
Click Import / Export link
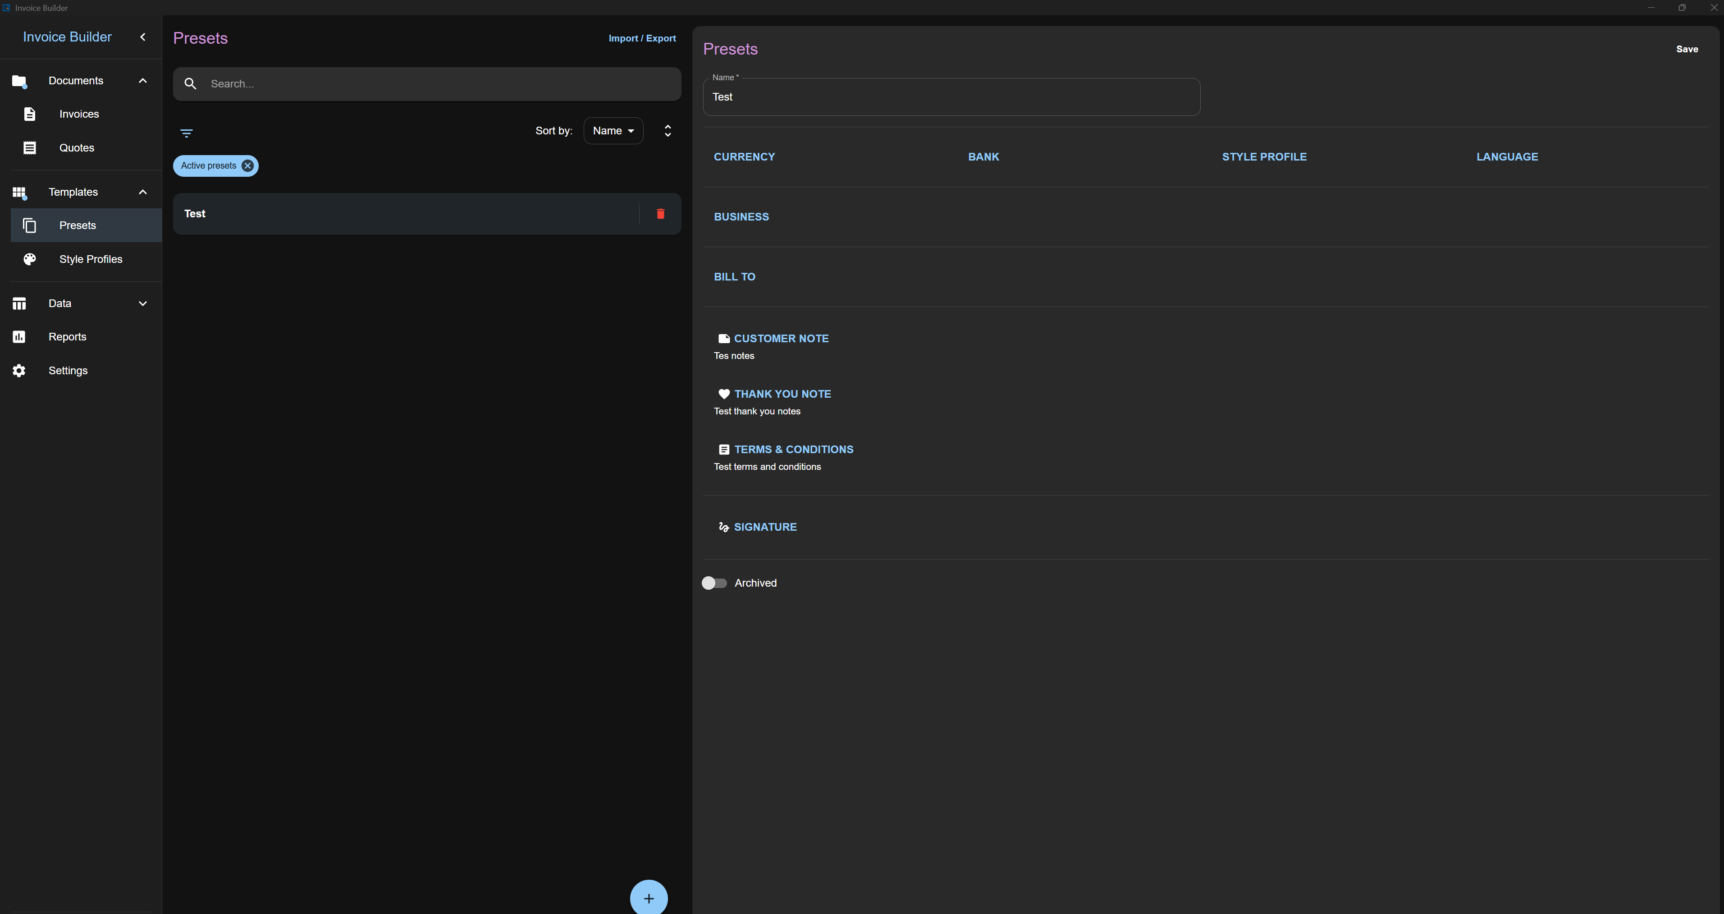[x=642, y=38]
